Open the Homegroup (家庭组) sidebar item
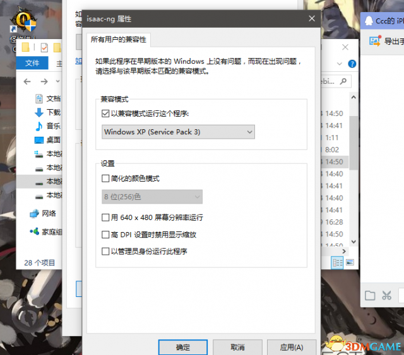Image resolution: width=404 pixels, height=355 pixels. 52,231
